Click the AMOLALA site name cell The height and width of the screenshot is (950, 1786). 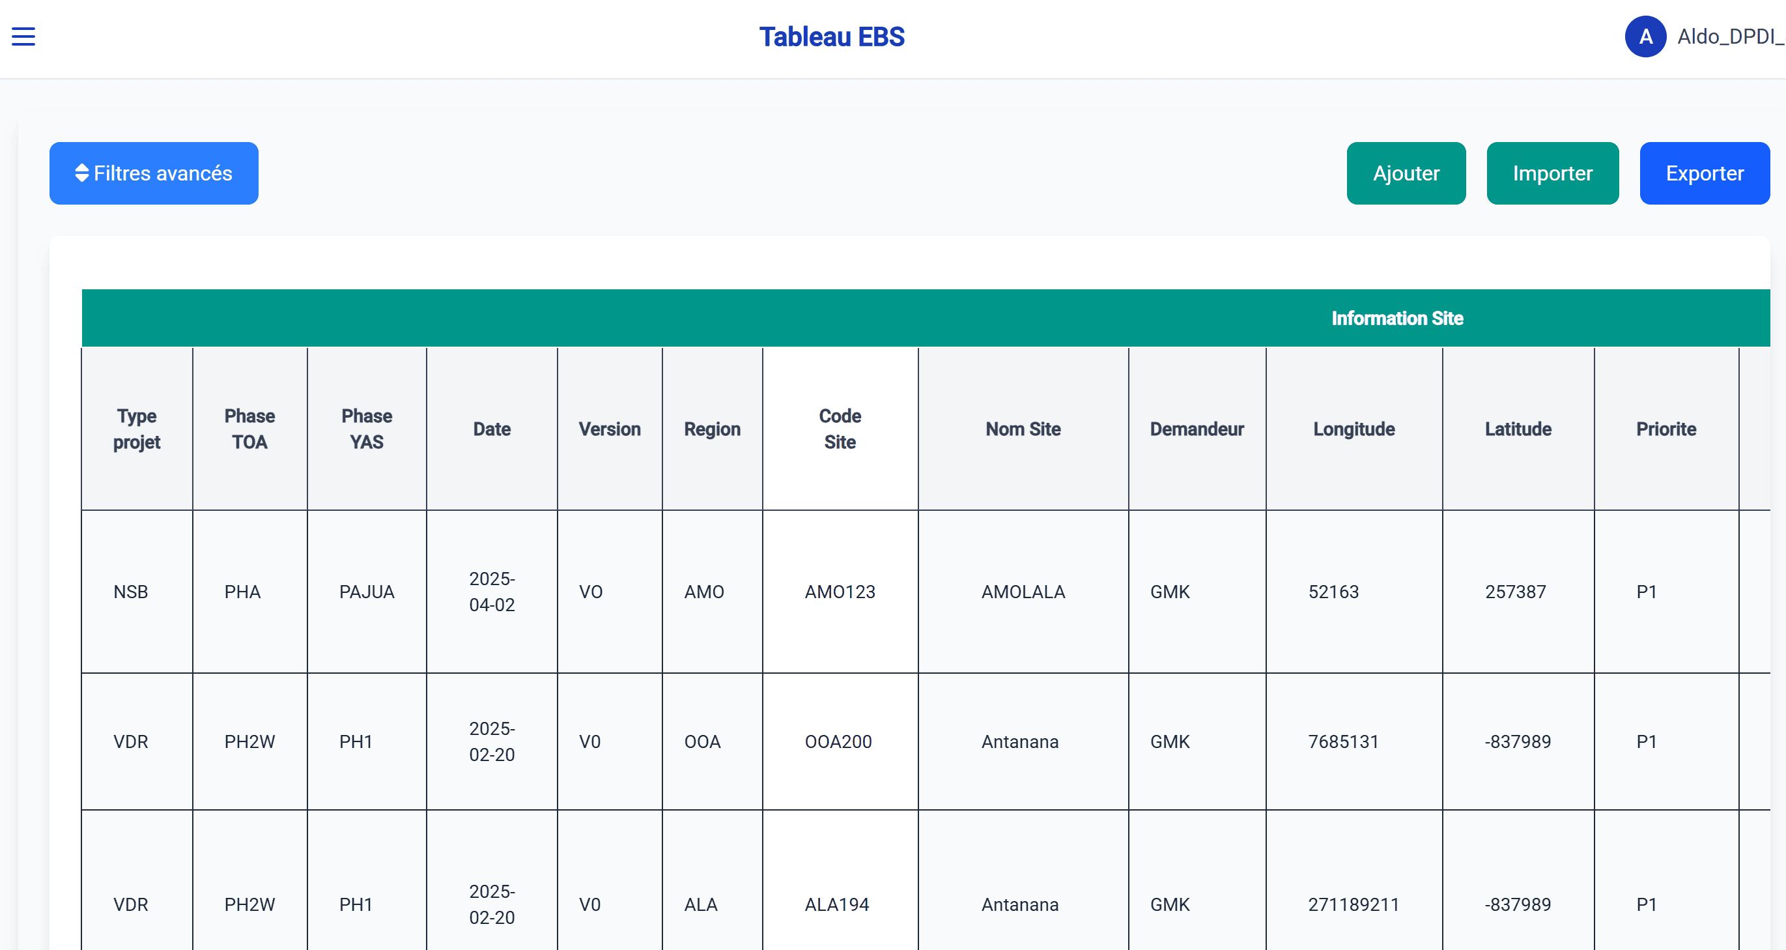[1023, 592]
